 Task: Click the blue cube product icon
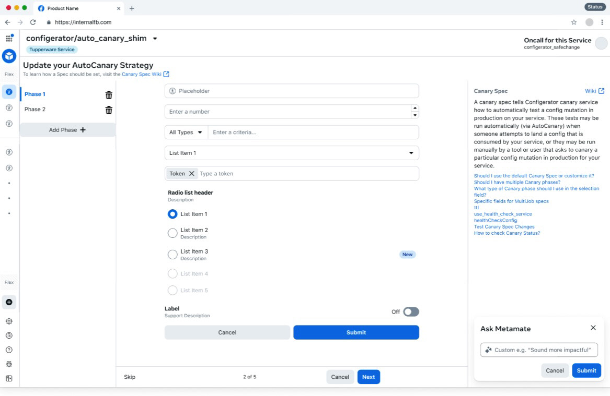click(x=9, y=56)
